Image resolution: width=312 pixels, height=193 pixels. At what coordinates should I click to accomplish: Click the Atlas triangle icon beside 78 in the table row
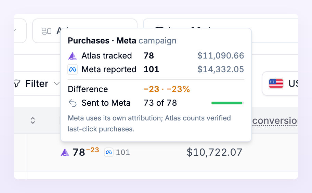pyautogui.click(x=65, y=152)
